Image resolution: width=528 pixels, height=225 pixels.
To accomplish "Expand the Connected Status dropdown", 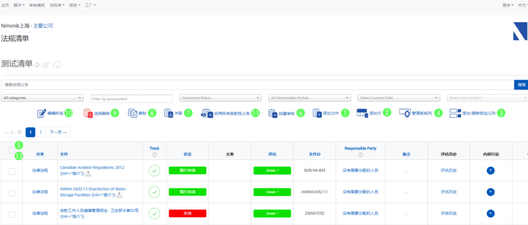I will tap(221, 98).
